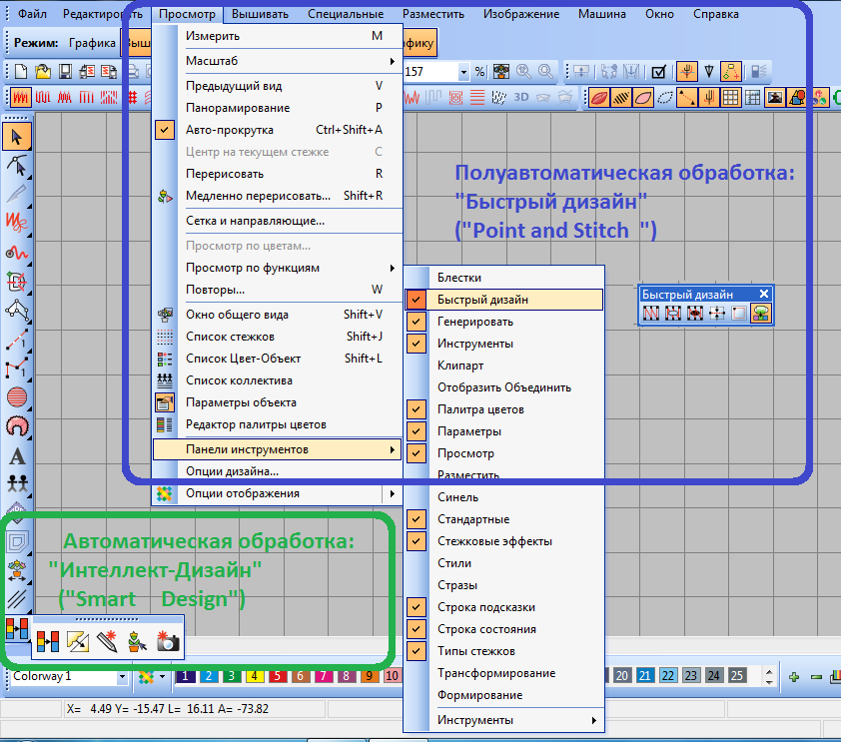This screenshot has height=742, width=841.
Task: Click the checkmark box toolbar icon
Action: click(x=658, y=71)
